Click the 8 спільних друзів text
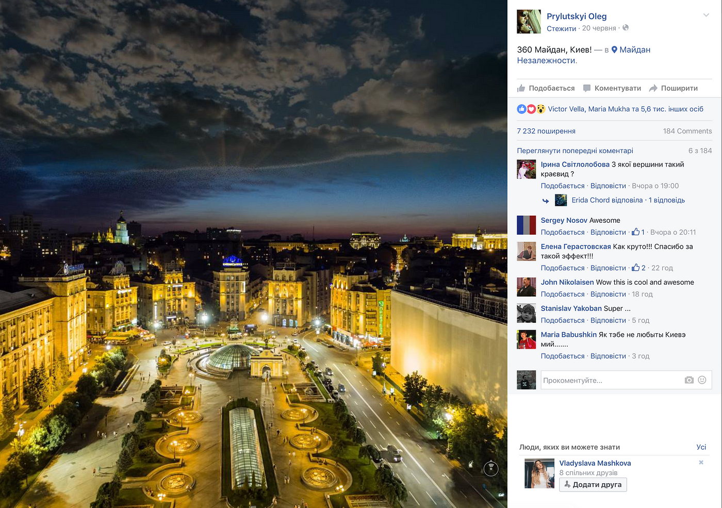Image resolution: width=722 pixels, height=508 pixels. pyautogui.click(x=588, y=473)
